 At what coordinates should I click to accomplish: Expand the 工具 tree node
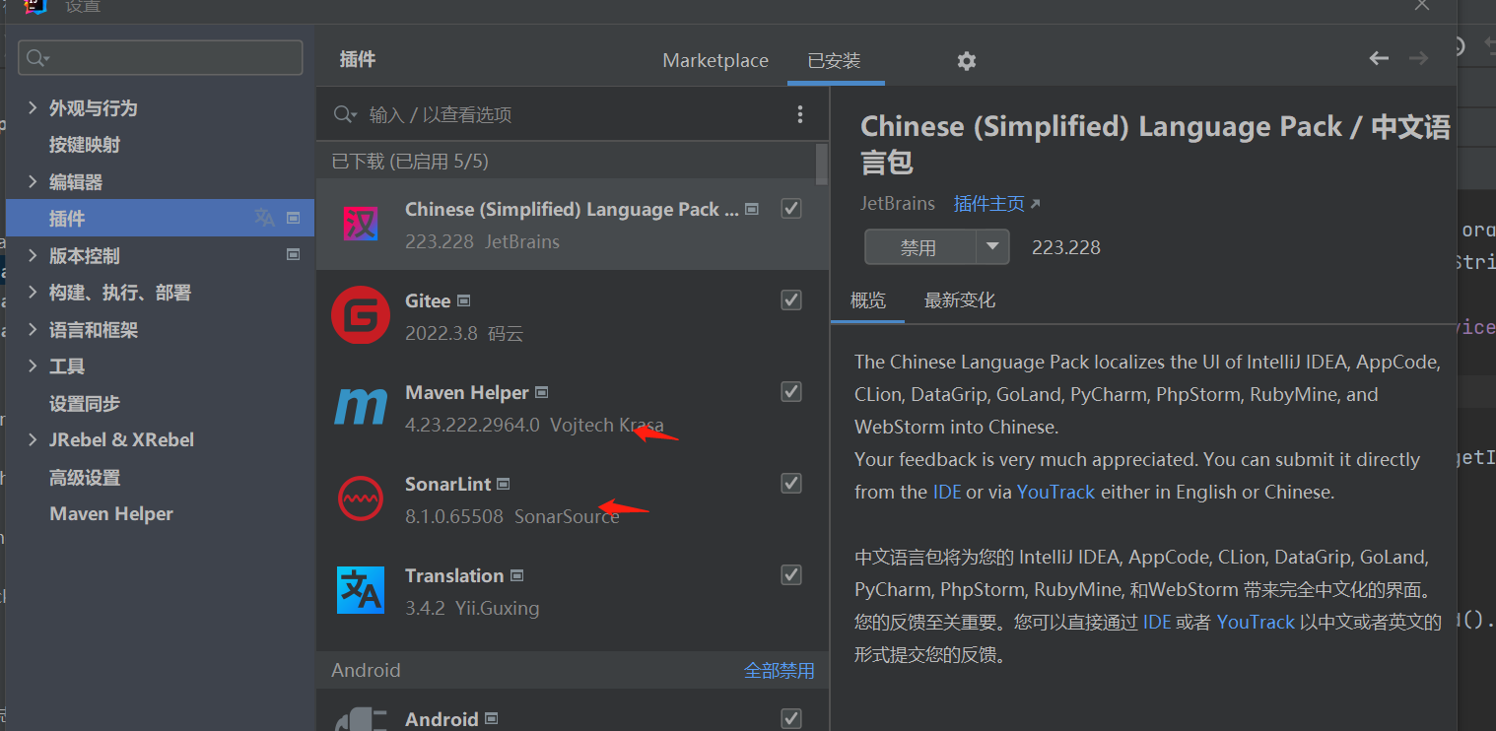coord(33,365)
